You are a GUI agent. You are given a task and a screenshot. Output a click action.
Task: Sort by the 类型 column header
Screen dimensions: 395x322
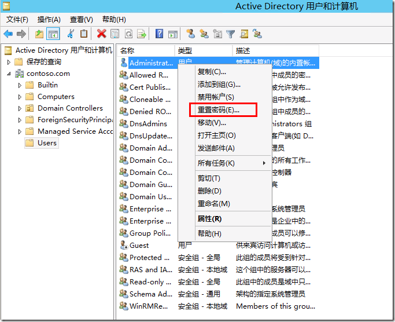coord(204,51)
